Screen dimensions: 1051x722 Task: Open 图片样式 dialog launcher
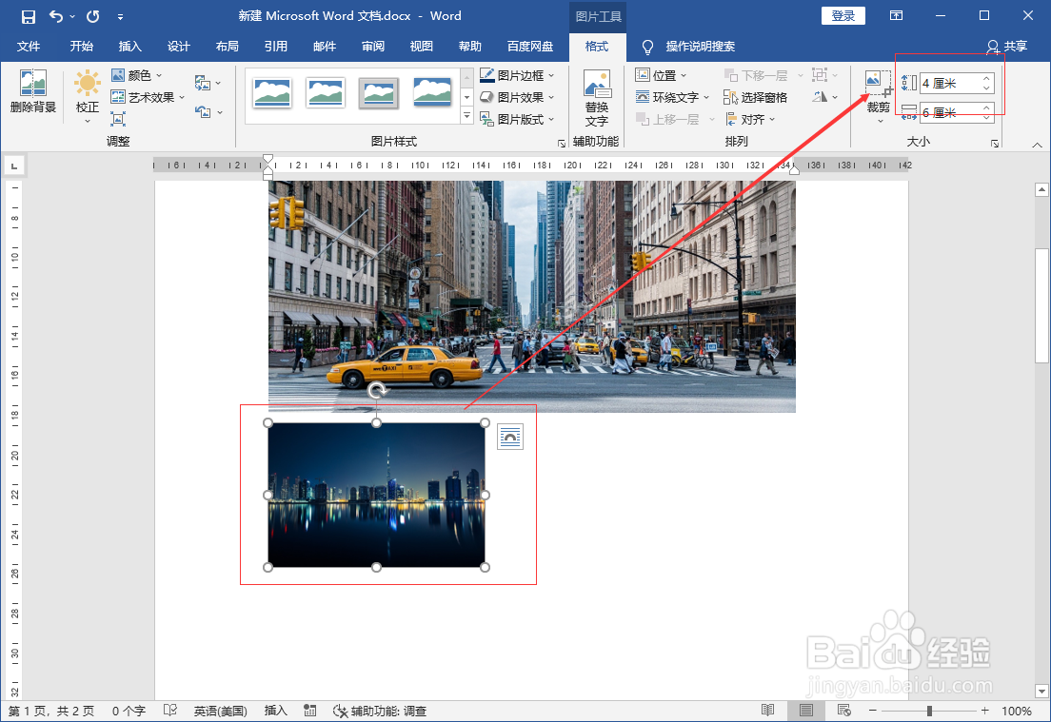tap(562, 144)
